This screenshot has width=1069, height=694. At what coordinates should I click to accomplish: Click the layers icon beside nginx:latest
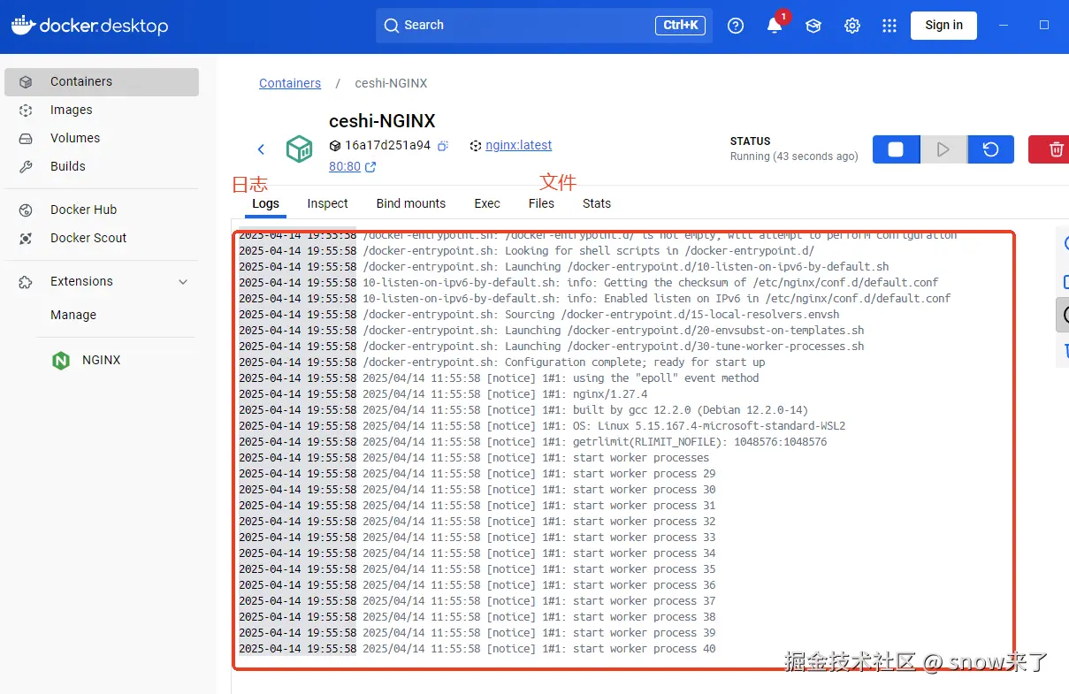[476, 145]
